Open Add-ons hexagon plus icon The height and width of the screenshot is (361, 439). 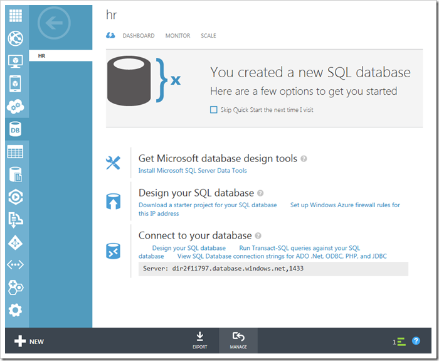point(16,288)
